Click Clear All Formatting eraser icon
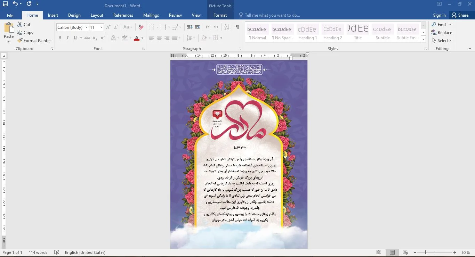 (141, 27)
